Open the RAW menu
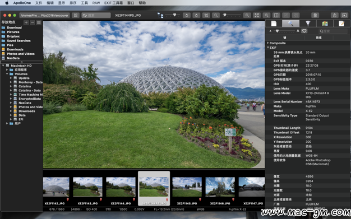This screenshot has width=351, height=219. coord(96,3)
